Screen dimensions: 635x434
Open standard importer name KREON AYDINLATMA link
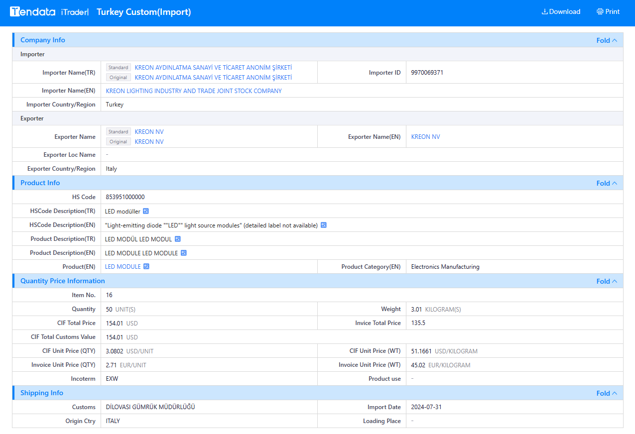[213, 68]
